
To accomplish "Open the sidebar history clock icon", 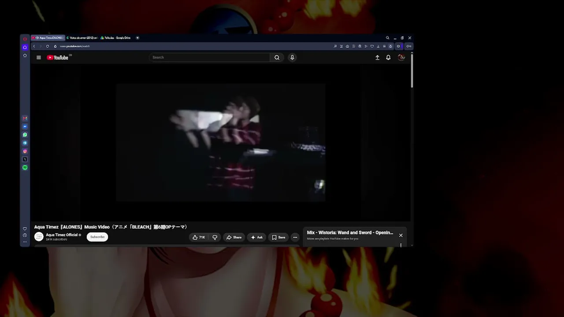I will (25, 235).
